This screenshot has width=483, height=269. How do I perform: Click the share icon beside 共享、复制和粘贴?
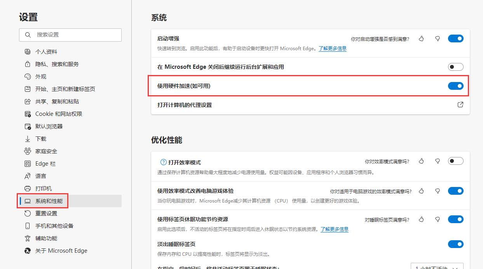coord(27,101)
